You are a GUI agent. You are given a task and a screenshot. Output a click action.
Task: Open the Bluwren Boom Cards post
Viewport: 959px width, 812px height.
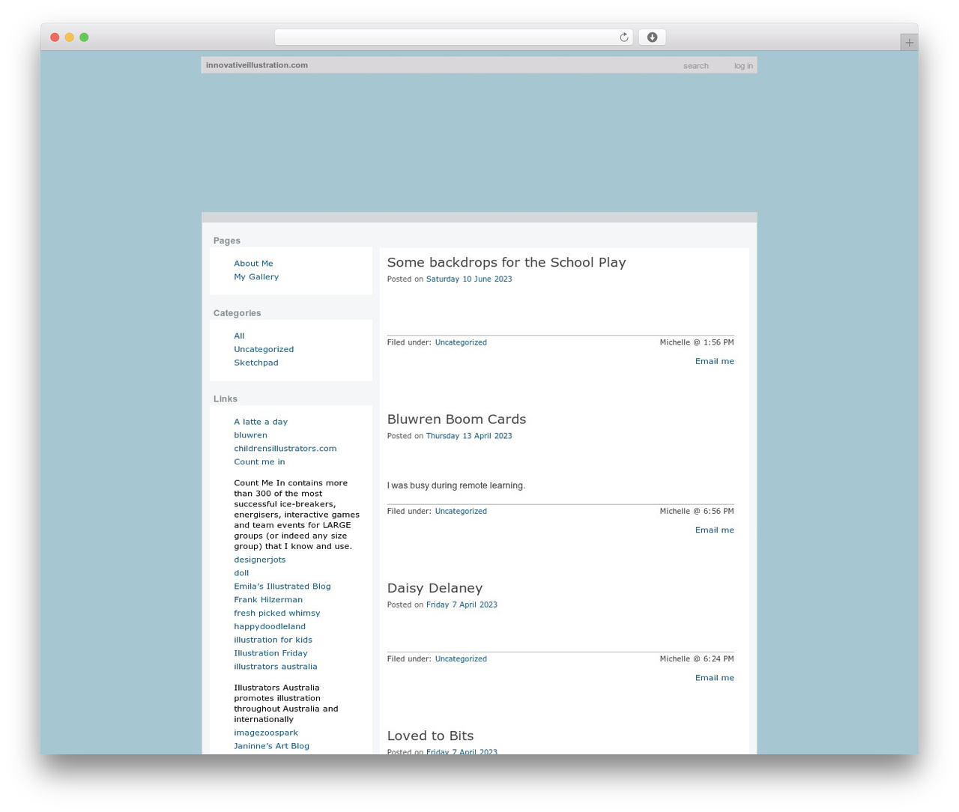(456, 419)
